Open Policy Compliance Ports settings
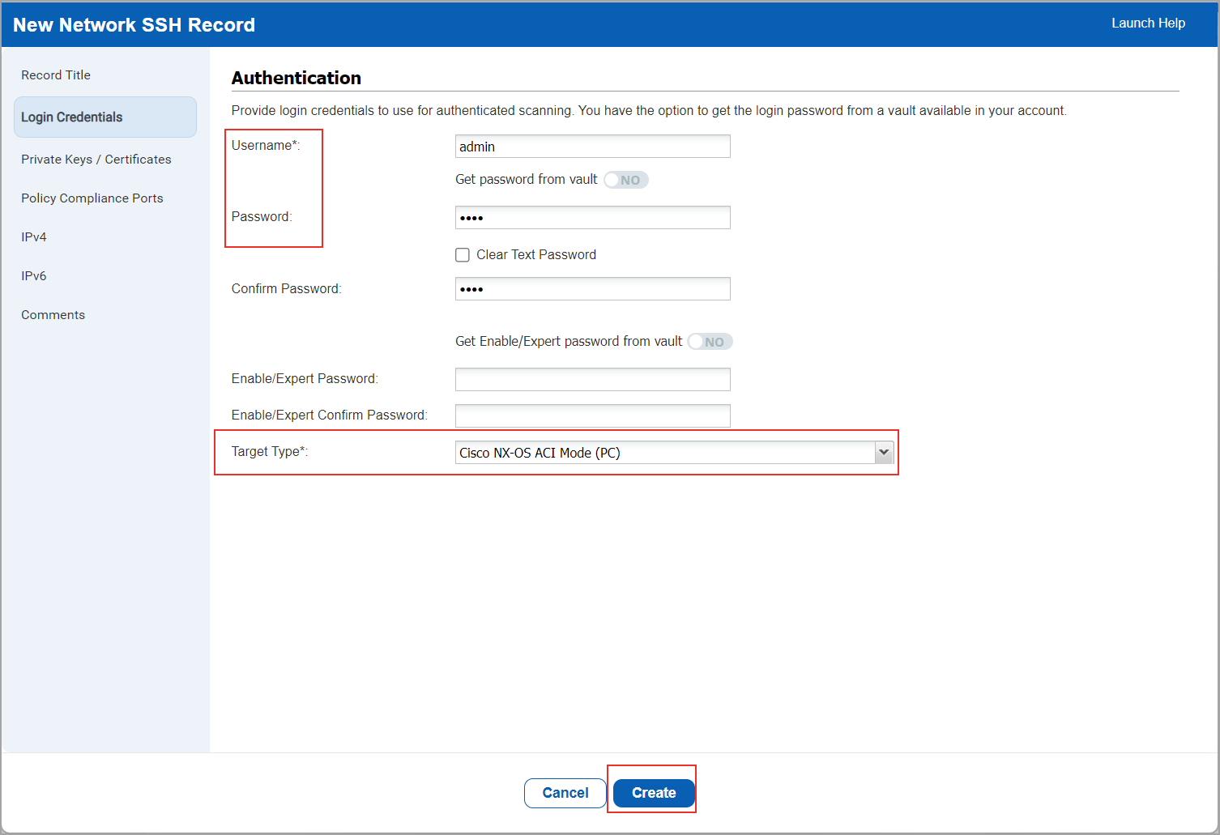Screen dimensions: 1220x835 (x=92, y=198)
